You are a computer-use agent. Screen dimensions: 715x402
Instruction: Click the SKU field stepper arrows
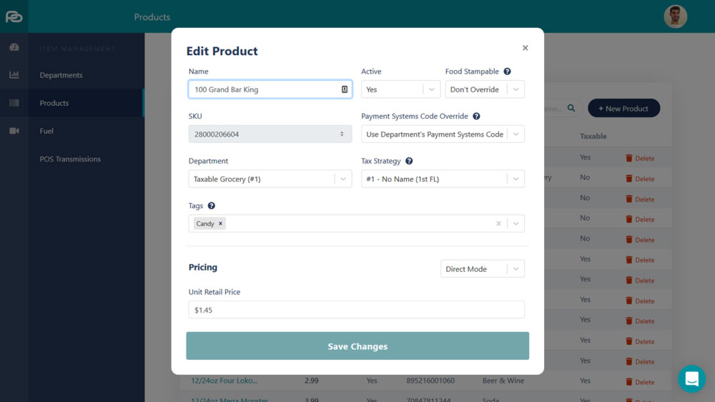point(342,134)
